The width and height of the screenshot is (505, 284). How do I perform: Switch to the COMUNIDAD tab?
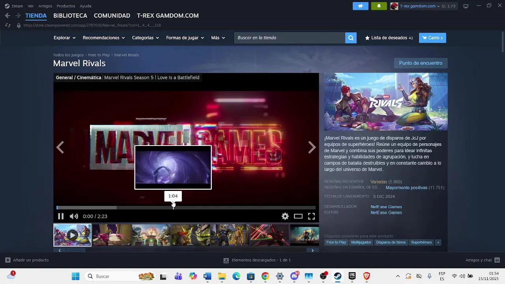[x=112, y=16]
